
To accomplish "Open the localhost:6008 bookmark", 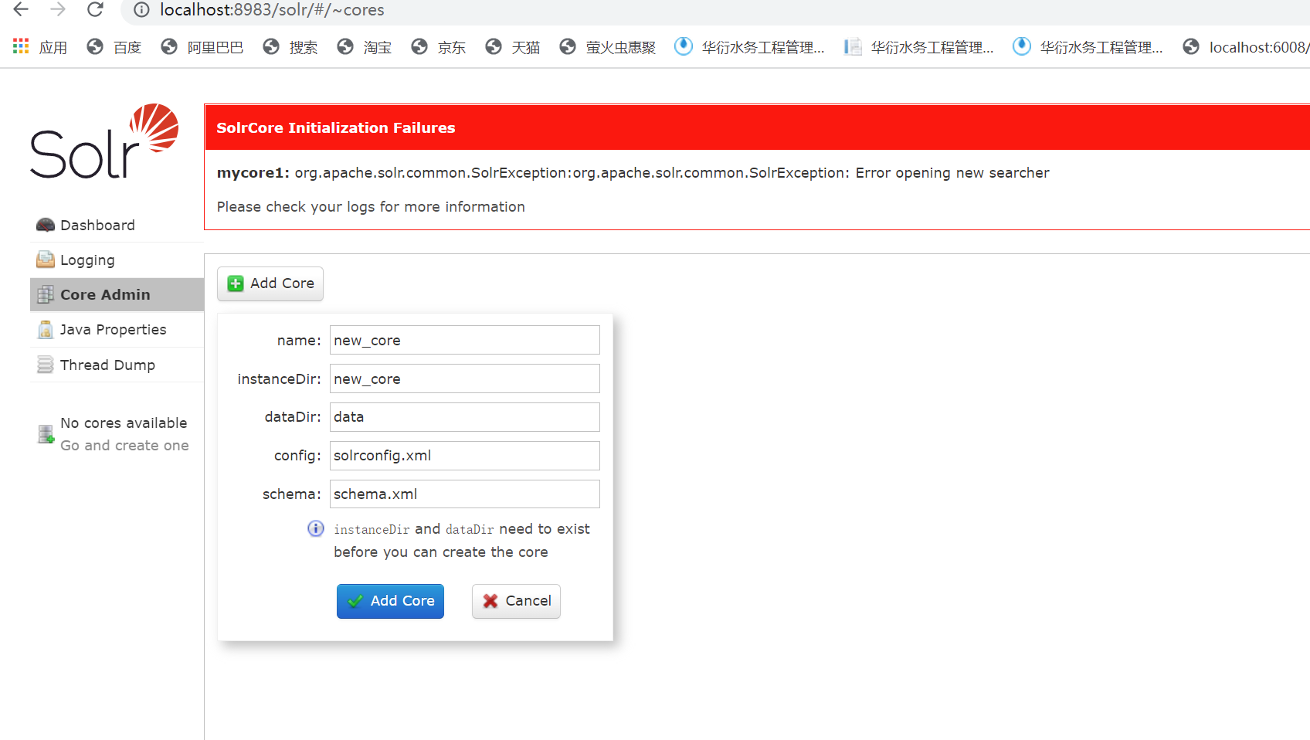I will coord(1246,47).
